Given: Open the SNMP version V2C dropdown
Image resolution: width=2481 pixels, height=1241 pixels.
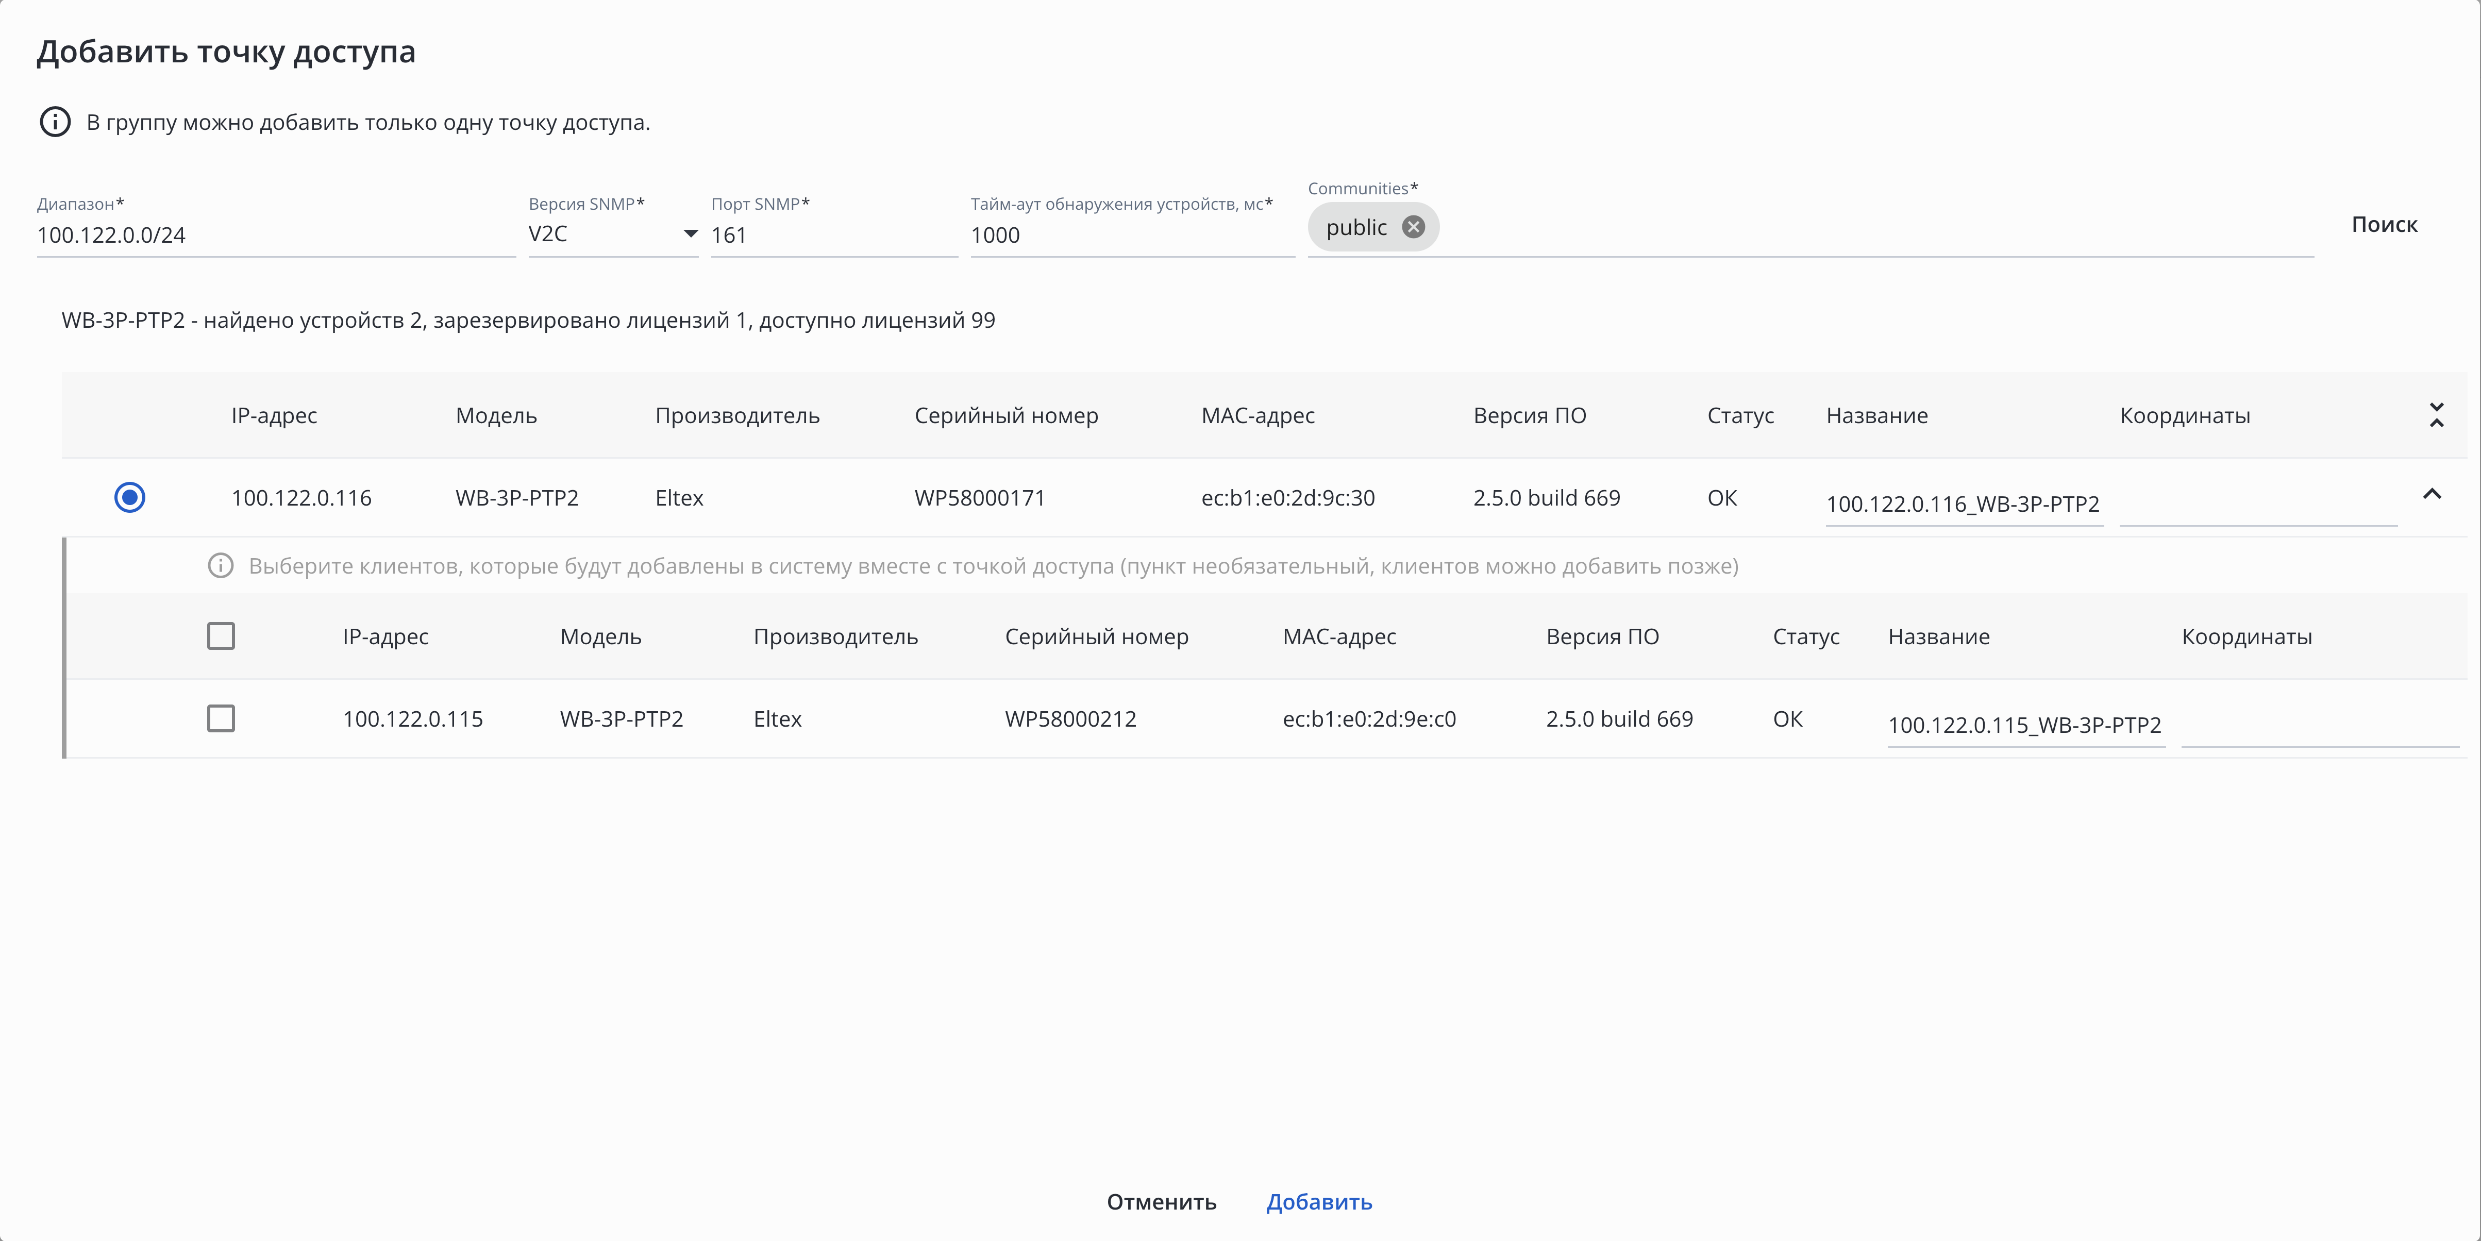Looking at the screenshot, I should [613, 234].
